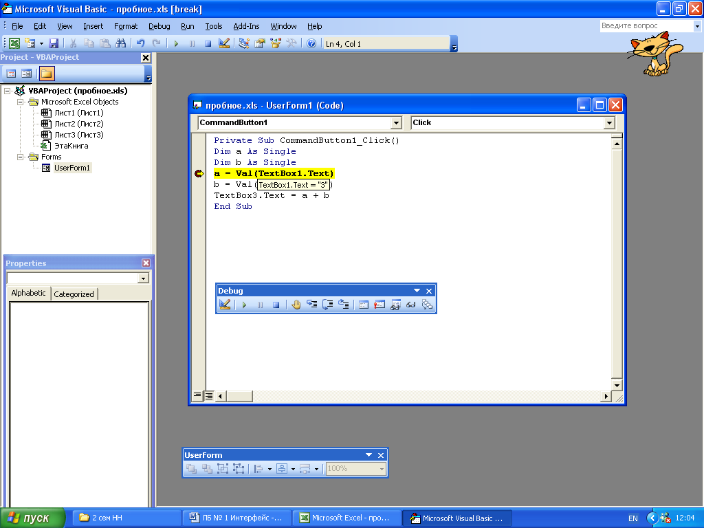The image size is (704, 528).
Task: Click the 'Введите вопрос' help search box
Action: coord(646,25)
